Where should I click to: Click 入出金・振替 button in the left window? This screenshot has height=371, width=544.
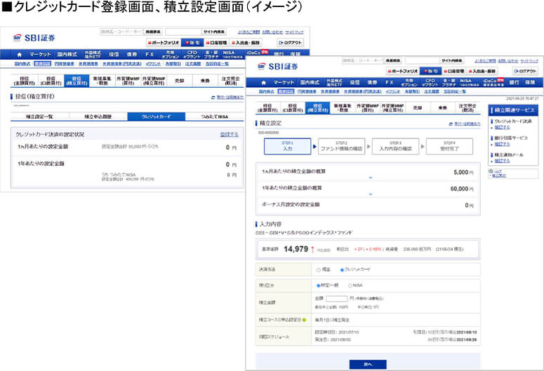(x=246, y=42)
